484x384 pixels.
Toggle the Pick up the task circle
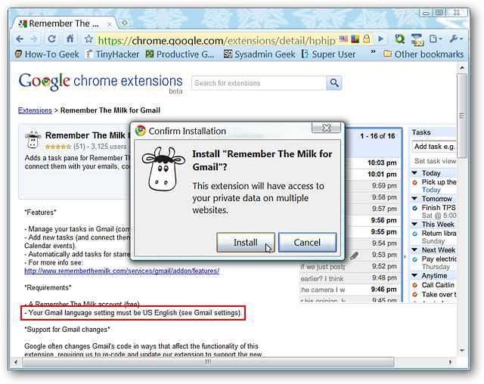click(415, 183)
